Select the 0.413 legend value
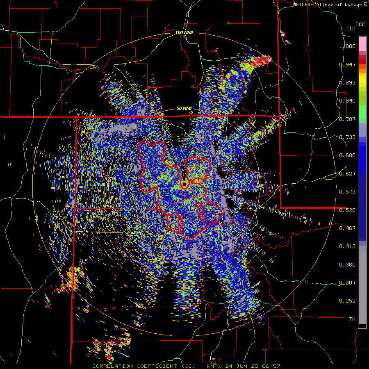Image resolution: width=369 pixels, height=369 pixels. click(347, 246)
